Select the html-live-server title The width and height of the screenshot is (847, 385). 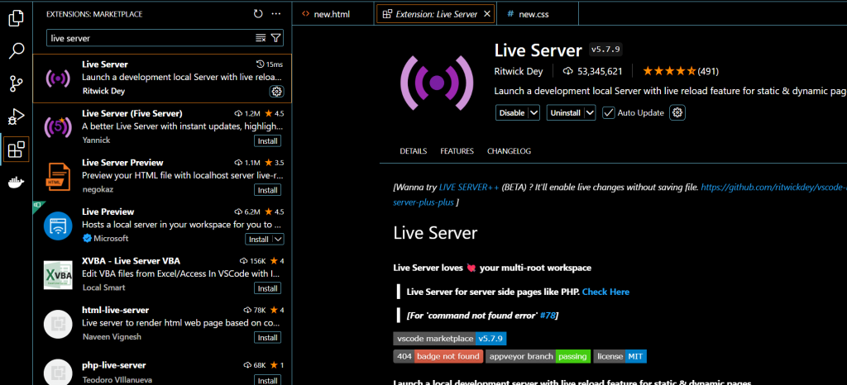pyautogui.click(x=116, y=310)
